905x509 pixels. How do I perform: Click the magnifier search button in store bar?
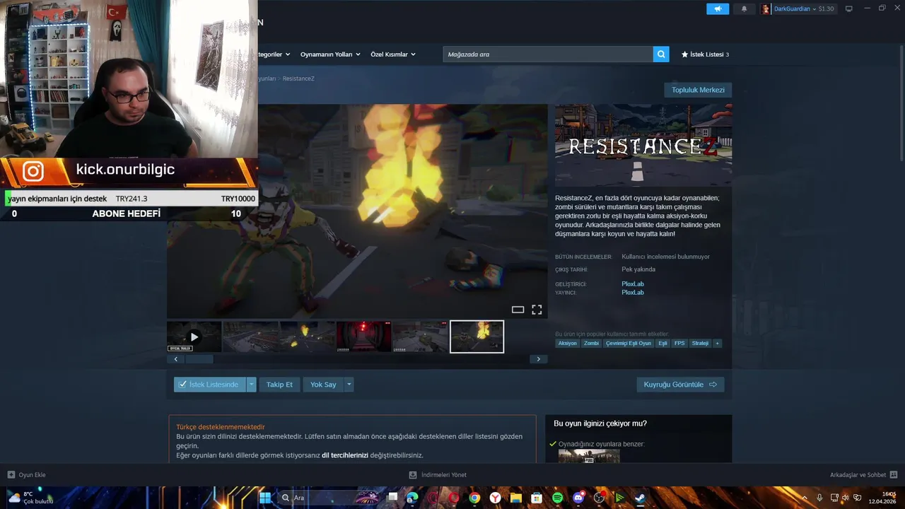click(661, 54)
